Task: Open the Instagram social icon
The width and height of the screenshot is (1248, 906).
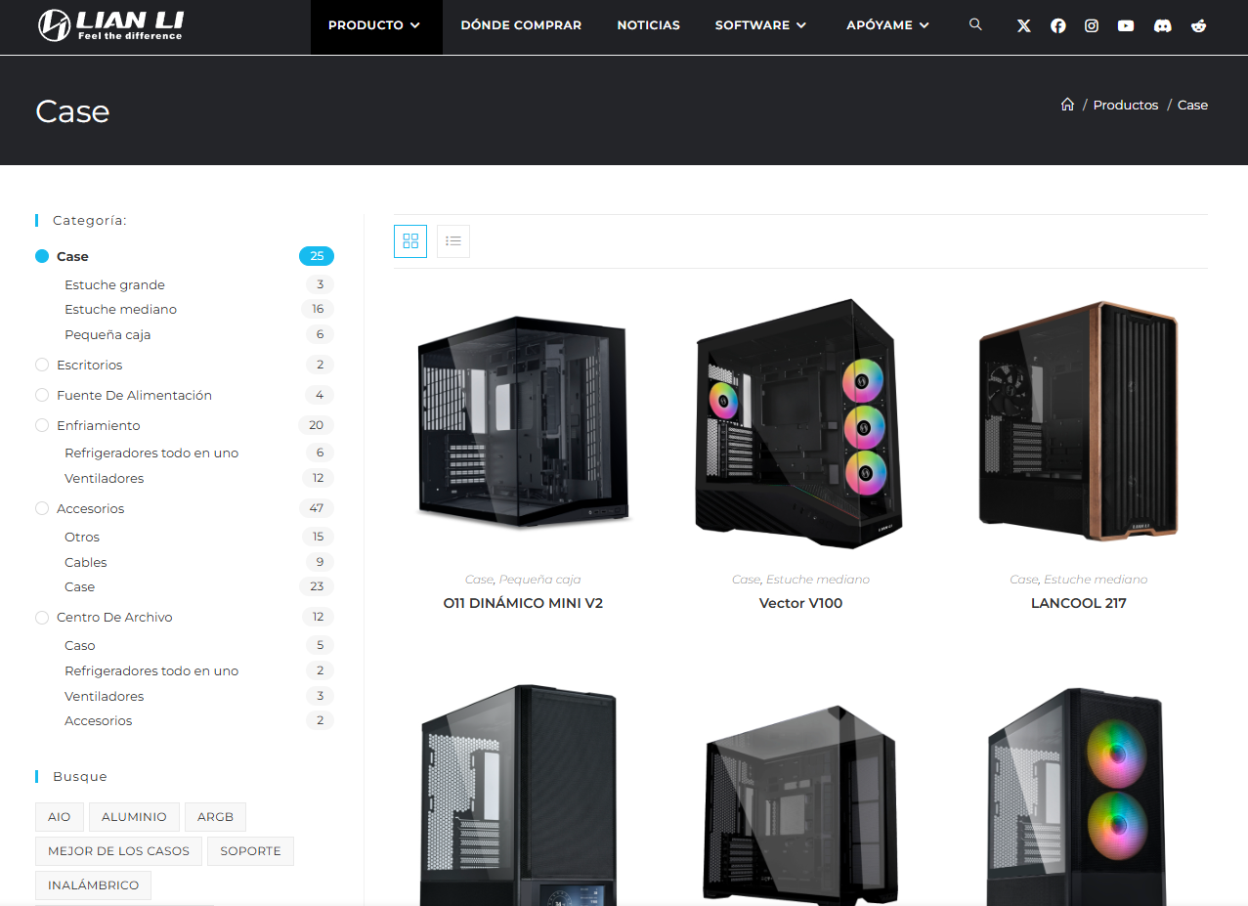Action: coord(1092,26)
